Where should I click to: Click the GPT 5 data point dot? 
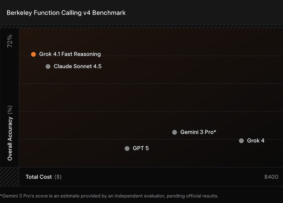127,149
